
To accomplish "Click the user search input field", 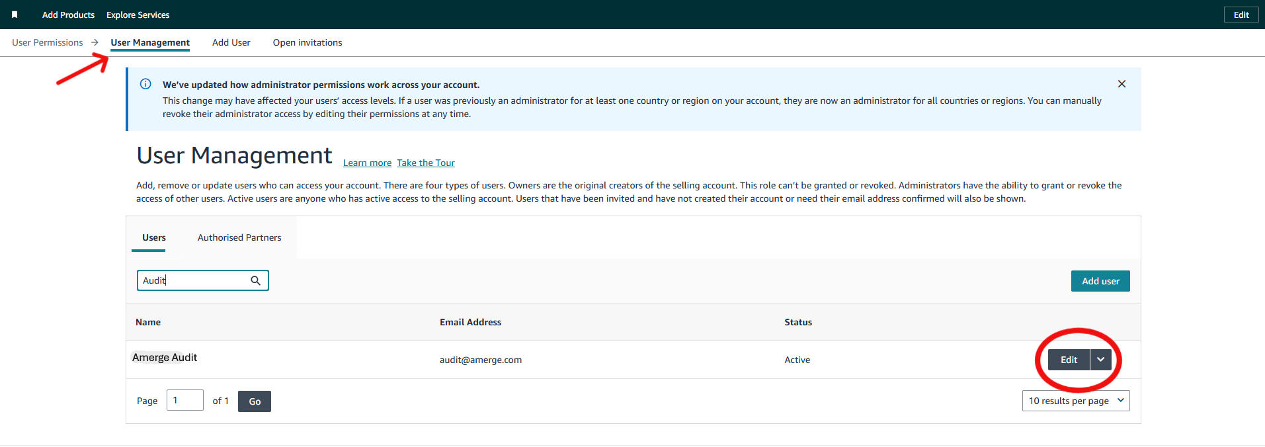I will coord(192,280).
